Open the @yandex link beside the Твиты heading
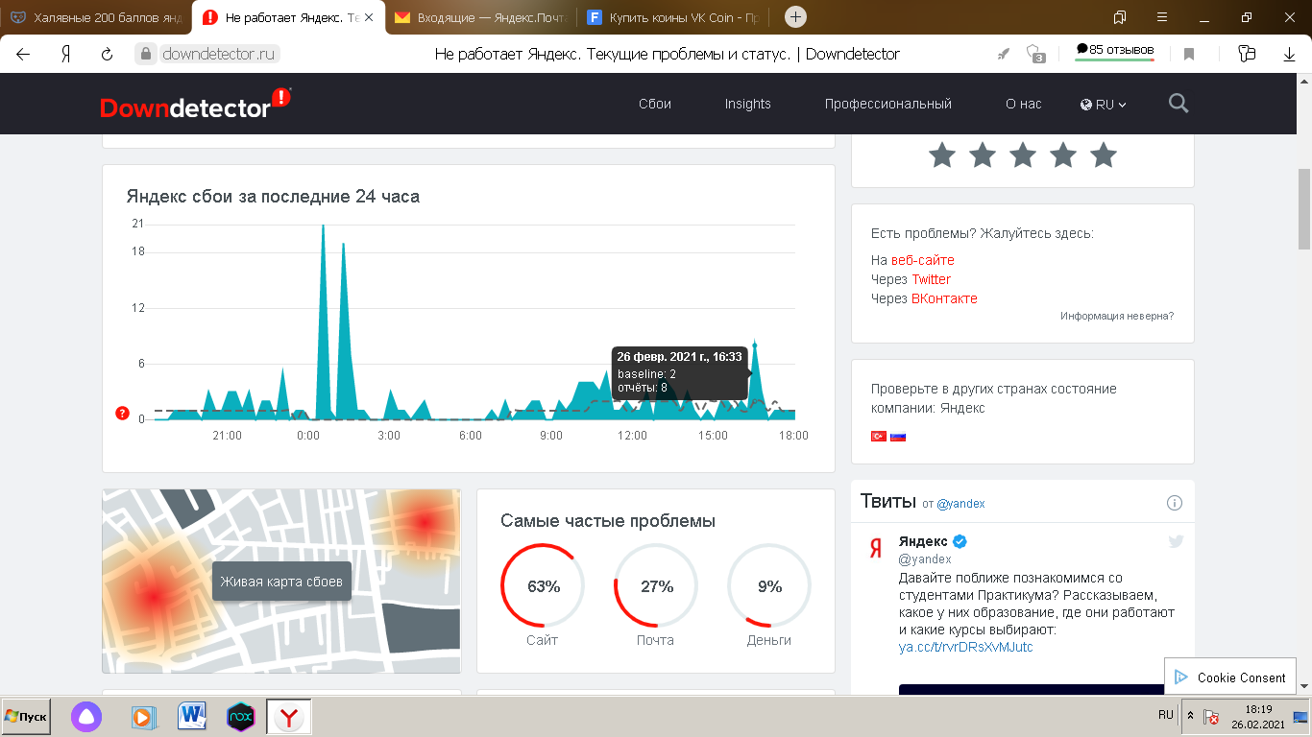 [960, 503]
